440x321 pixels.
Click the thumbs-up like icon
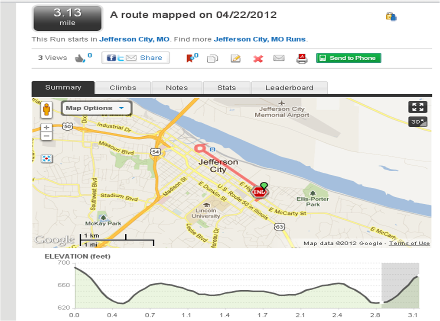click(80, 58)
